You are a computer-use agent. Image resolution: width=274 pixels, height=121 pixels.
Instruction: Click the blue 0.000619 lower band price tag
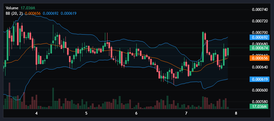(x=260, y=79)
